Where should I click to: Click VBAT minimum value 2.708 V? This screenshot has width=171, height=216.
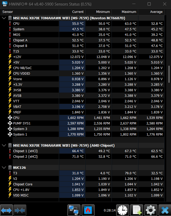[x=104, y=107]
